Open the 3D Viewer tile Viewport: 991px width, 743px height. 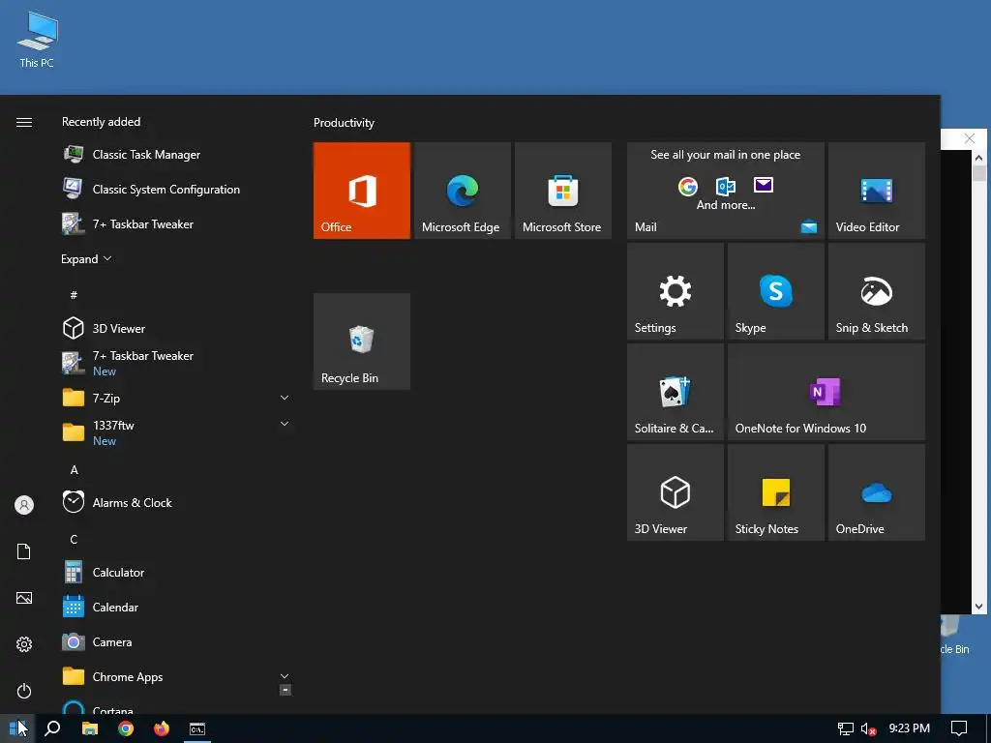pyautogui.click(x=675, y=491)
